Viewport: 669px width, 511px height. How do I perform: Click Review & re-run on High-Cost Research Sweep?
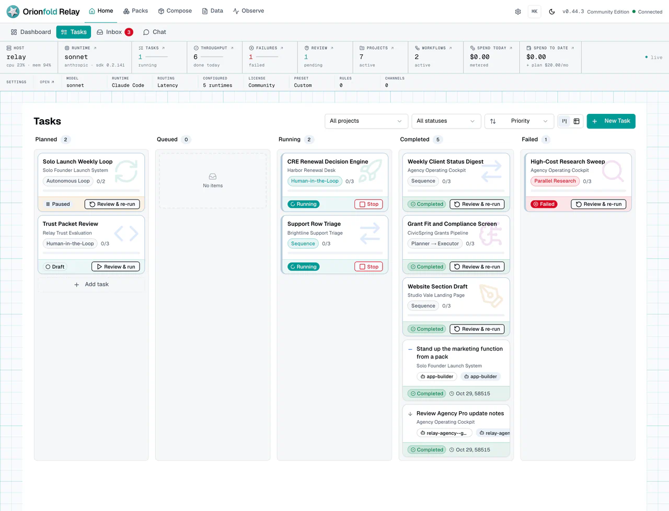pos(598,204)
